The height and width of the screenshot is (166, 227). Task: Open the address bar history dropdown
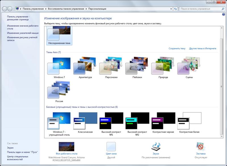(x=171, y=9)
